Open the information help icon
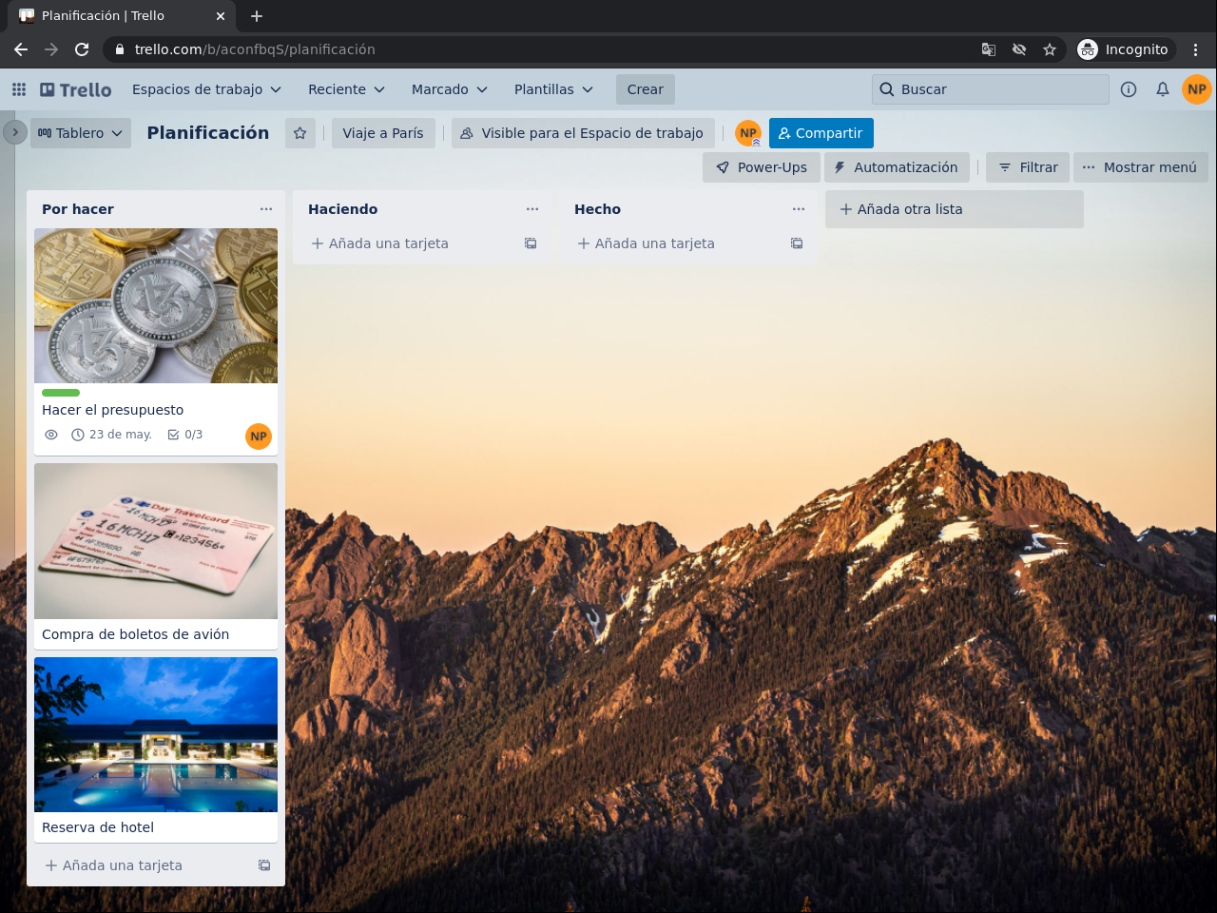 point(1129,89)
